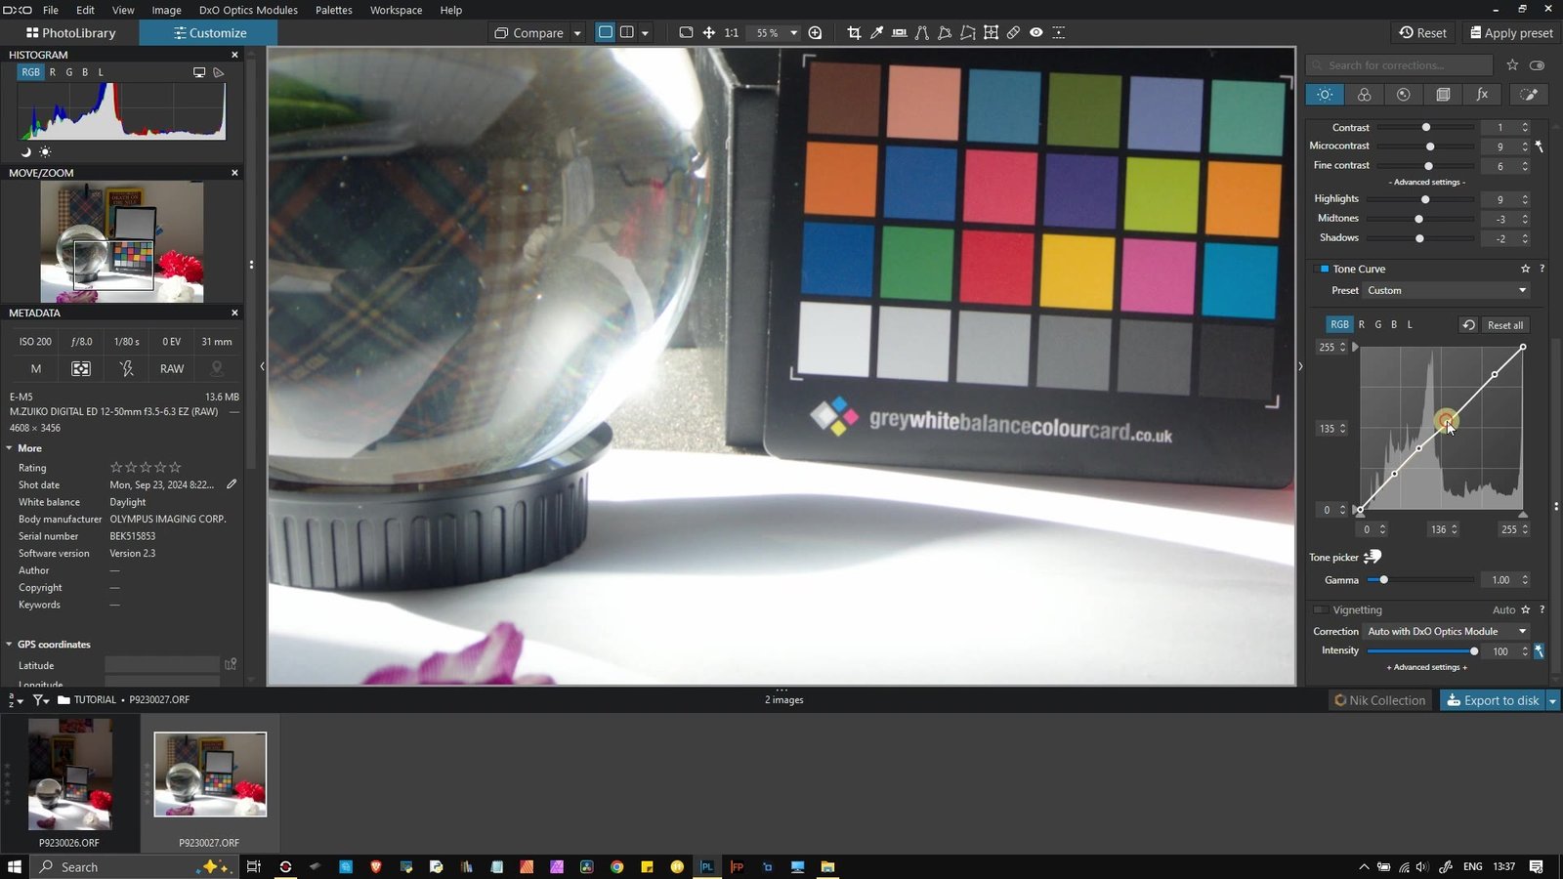Activate the red-eye correction eye icon
Screen dimensions: 1563x879
(1035, 32)
